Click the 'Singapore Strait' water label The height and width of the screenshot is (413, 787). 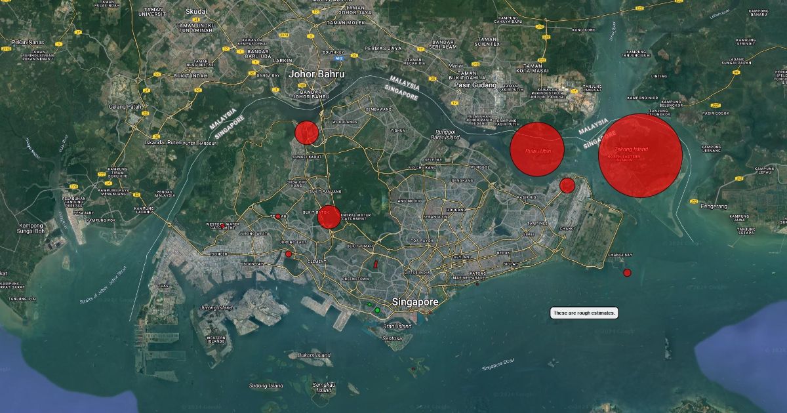498,366
